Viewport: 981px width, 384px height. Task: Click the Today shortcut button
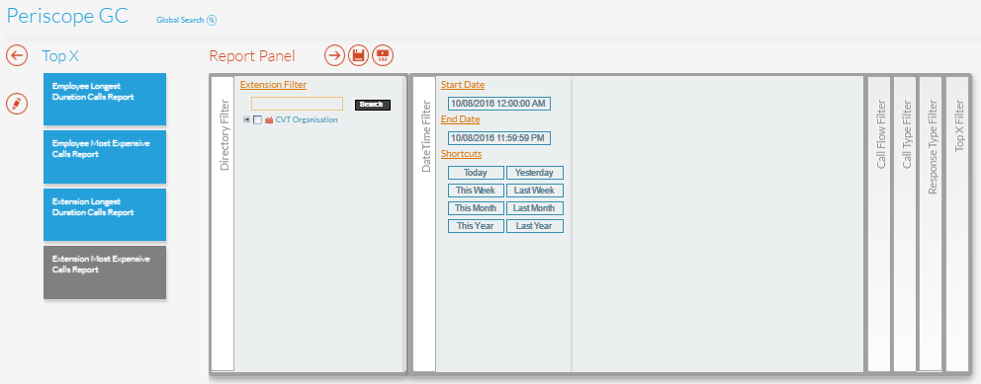(x=476, y=173)
